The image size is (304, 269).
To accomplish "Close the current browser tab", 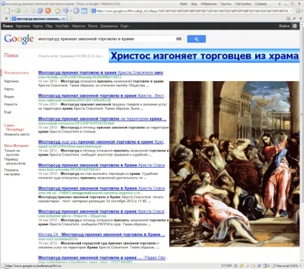I will (x=64, y=19).
